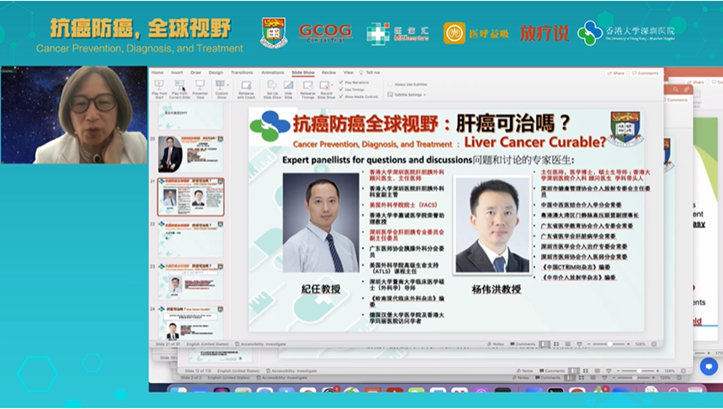Image resolution: width=723 pixels, height=409 pixels.
Task: Select slide 23 thumbnail
Action: tap(191, 282)
